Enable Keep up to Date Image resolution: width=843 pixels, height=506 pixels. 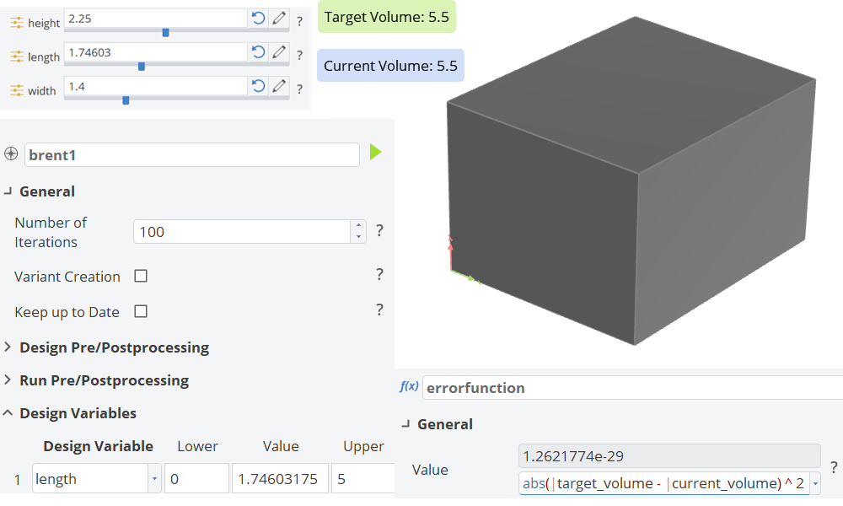(x=140, y=311)
